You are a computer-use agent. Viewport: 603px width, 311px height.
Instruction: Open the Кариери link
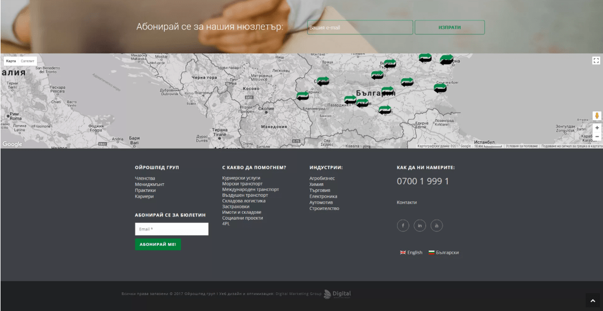[x=144, y=196]
